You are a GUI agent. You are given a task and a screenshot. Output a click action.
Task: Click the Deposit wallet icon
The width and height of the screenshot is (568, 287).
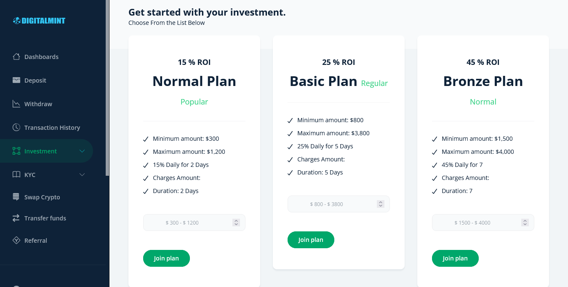(x=16, y=80)
